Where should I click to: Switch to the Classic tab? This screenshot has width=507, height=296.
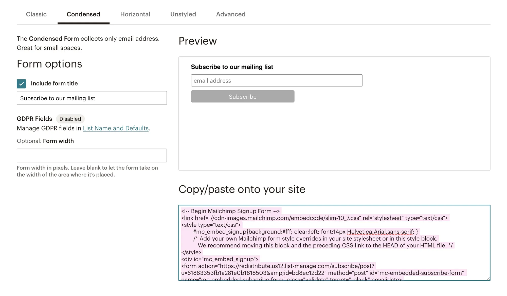tap(36, 14)
